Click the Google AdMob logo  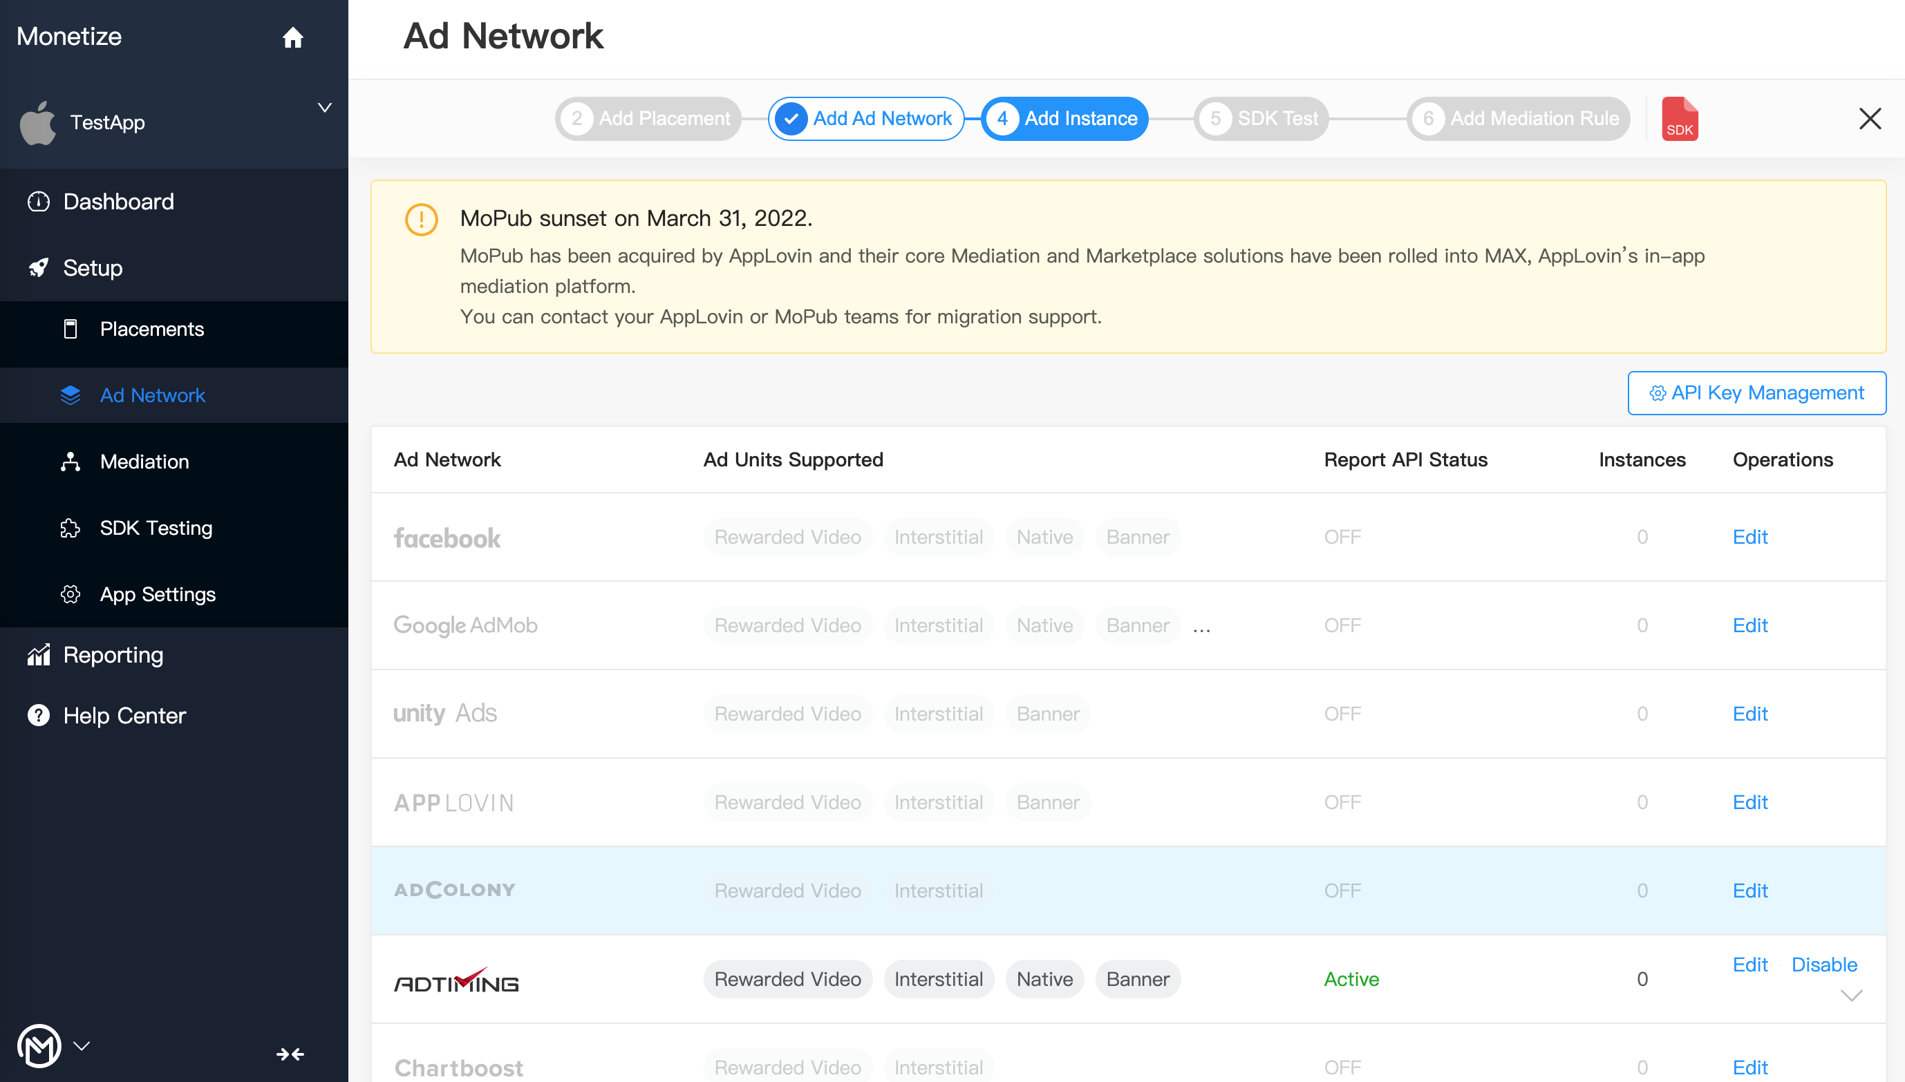click(465, 626)
